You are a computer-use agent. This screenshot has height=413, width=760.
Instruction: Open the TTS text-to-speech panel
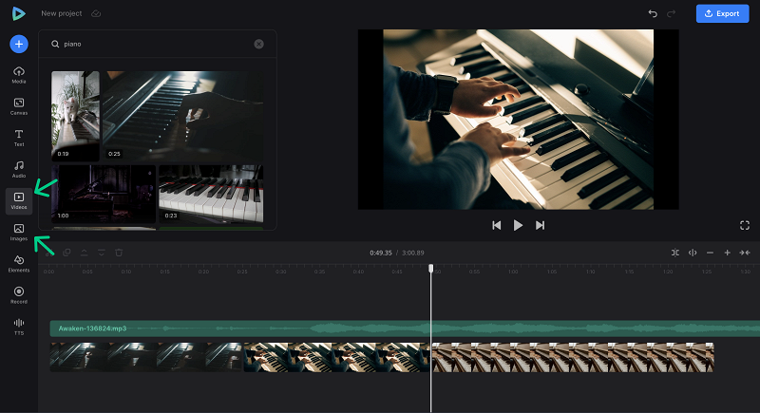coord(19,327)
